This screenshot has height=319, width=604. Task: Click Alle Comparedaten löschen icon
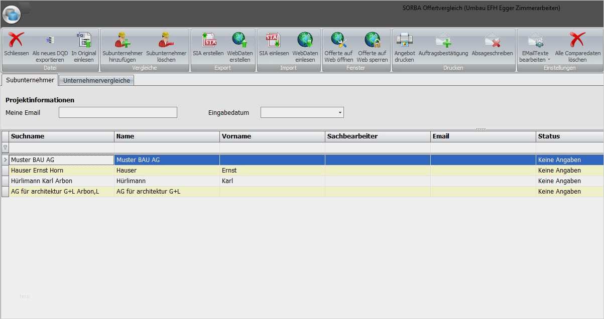coord(577,40)
